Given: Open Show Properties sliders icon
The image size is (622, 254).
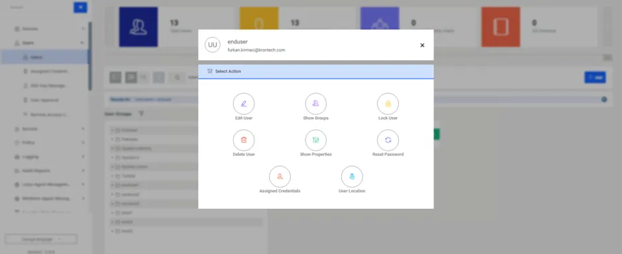Looking at the screenshot, I should pos(316,140).
